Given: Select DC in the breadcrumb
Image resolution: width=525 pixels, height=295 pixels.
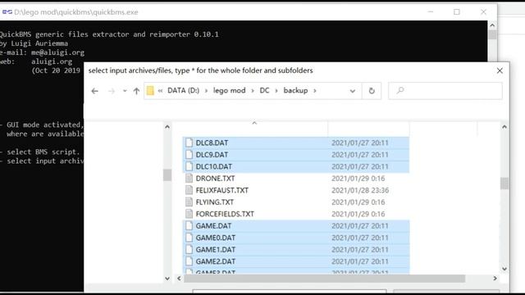Looking at the screenshot, I should [264, 91].
